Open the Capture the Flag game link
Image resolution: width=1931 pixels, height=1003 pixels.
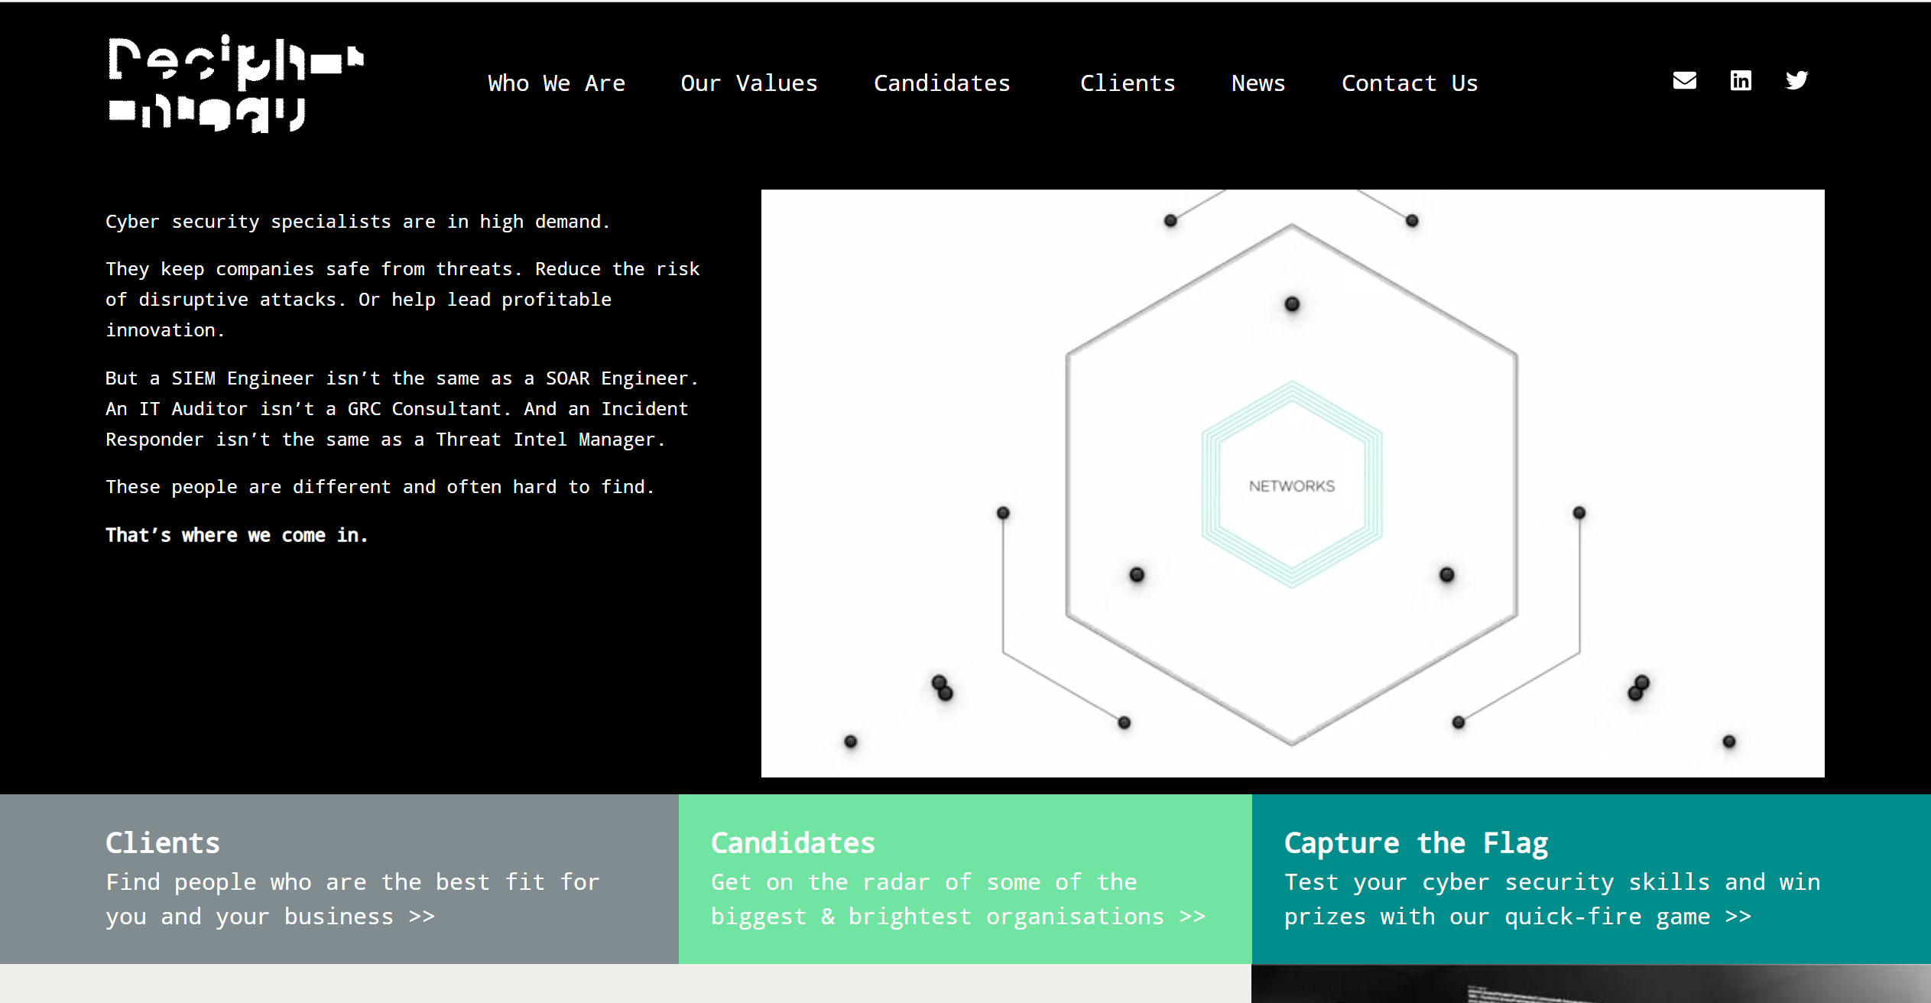1737,916
